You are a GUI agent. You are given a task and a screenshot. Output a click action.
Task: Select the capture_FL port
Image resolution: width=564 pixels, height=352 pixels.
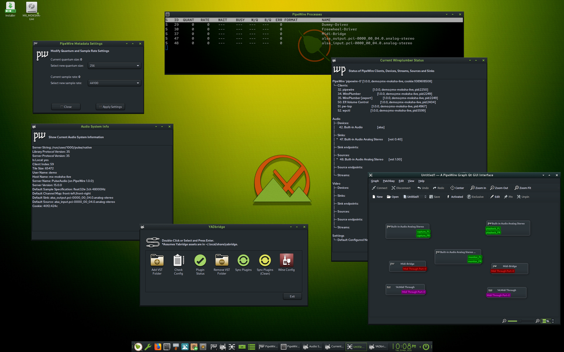(423, 231)
